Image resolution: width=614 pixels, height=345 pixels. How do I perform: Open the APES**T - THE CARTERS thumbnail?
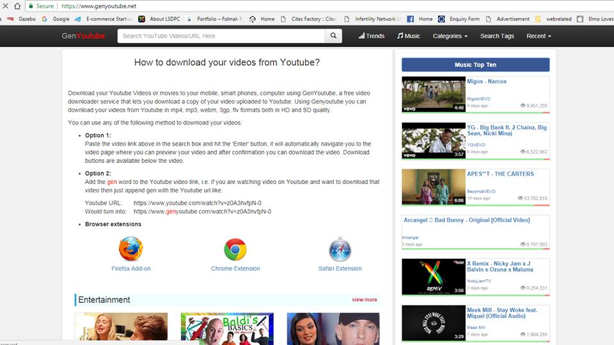(x=433, y=187)
